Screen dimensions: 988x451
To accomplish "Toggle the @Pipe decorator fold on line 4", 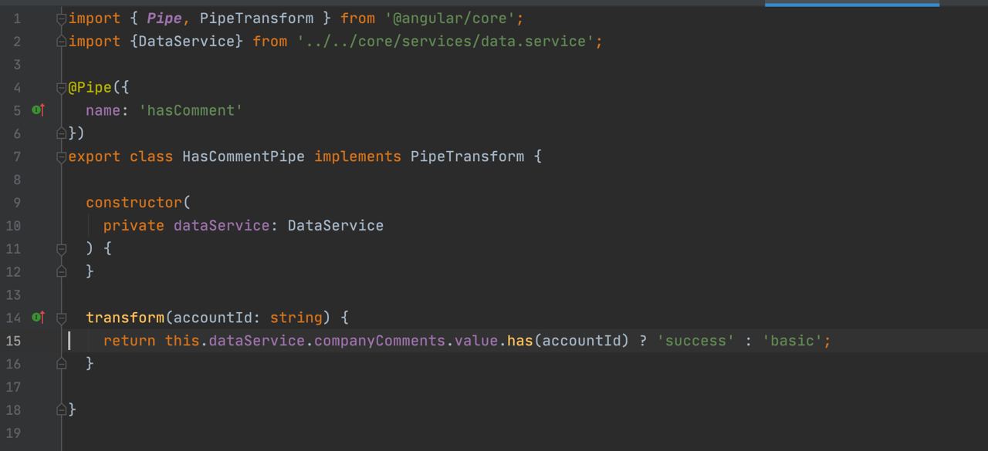I will 62,88.
